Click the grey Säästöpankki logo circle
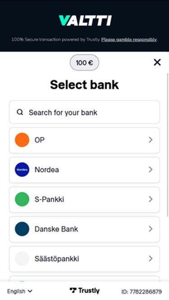Viewport: 169px width, 300px height. pyautogui.click(x=22, y=259)
